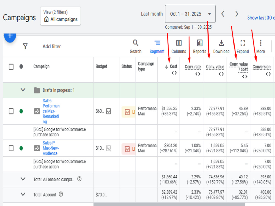Viewport: 275px width, 206px height.
Task: Sort by the Cost column header
Action: pos(174,66)
